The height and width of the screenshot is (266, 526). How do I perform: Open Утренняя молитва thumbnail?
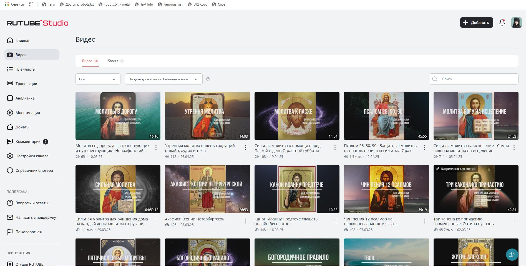pos(207,116)
